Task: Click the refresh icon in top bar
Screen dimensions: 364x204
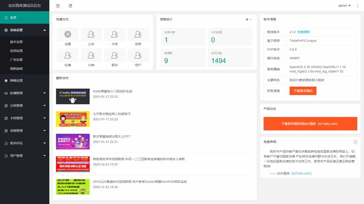Action: click(70, 6)
